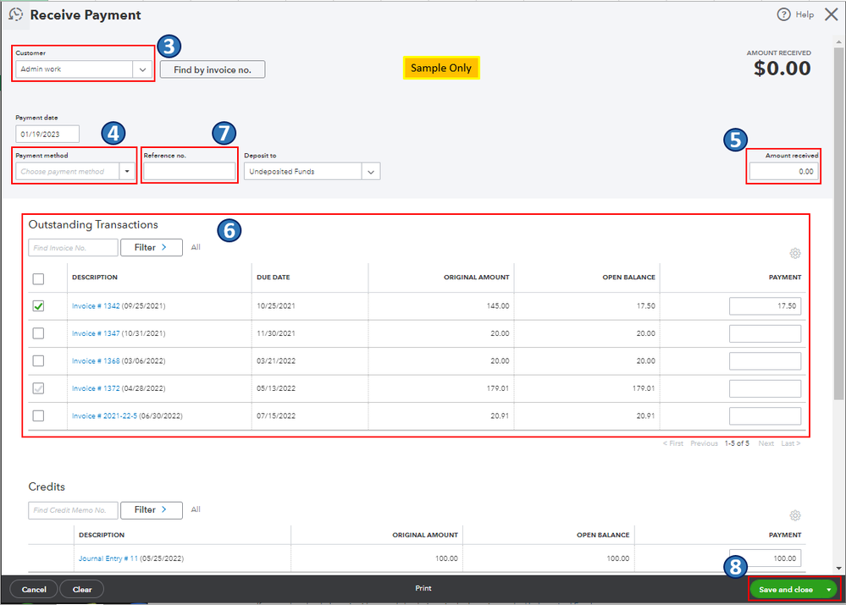Click the First pagination link
This screenshot has height=605, width=846.
click(672, 443)
